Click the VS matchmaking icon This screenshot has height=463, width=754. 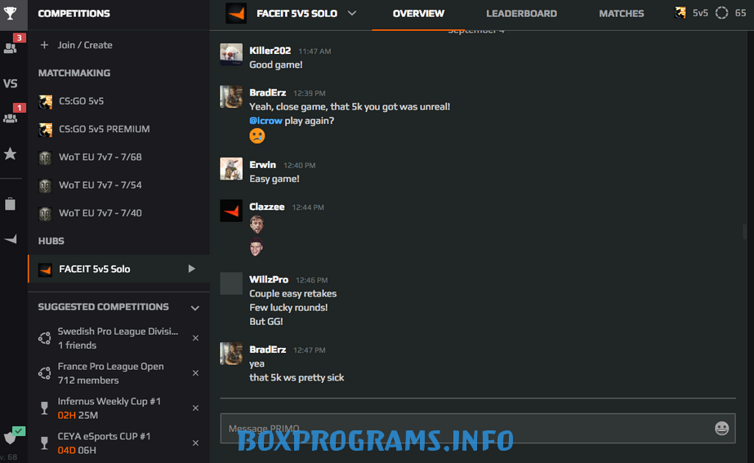point(11,83)
